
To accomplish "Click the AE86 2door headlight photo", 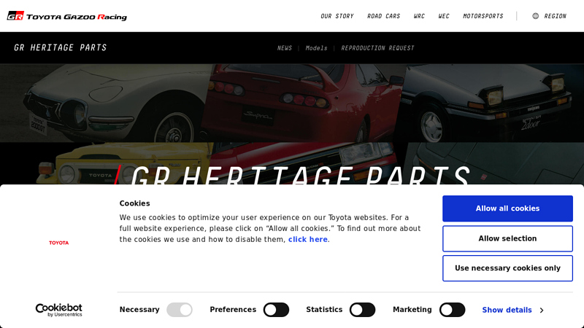I will (491, 103).
